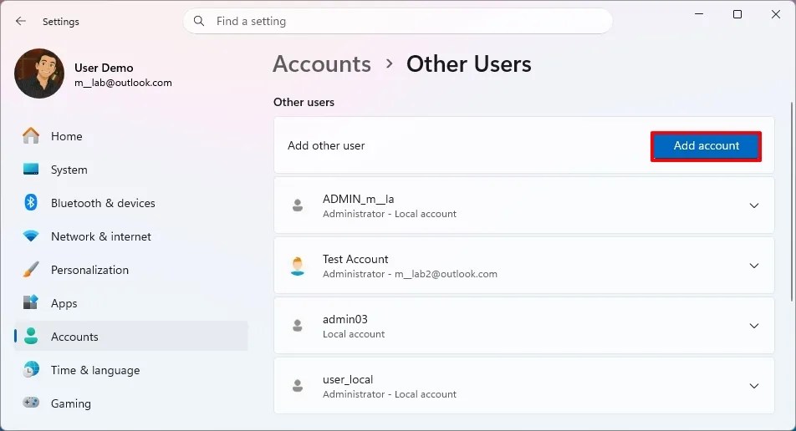Click the Accounts breadcrumb link
Viewport: 796px width, 431px height.
322,64
